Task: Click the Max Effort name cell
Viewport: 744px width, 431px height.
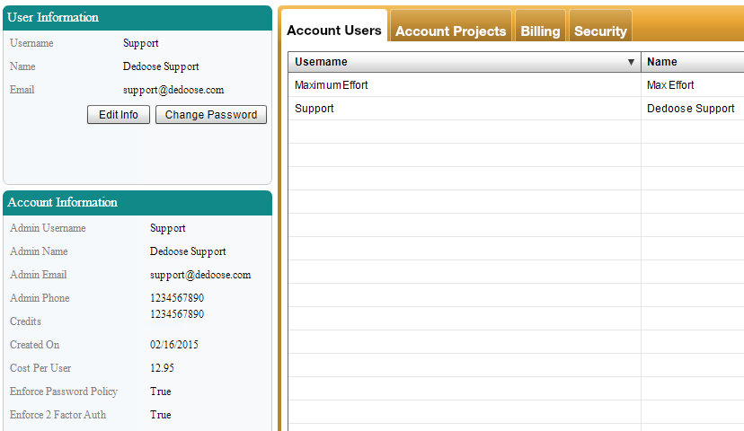Action: click(x=692, y=85)
